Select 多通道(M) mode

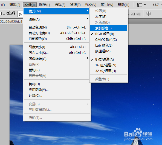pos(109,51)
